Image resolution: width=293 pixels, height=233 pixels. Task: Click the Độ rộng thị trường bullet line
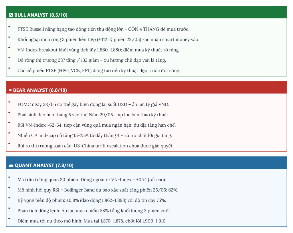click(92, 60)
